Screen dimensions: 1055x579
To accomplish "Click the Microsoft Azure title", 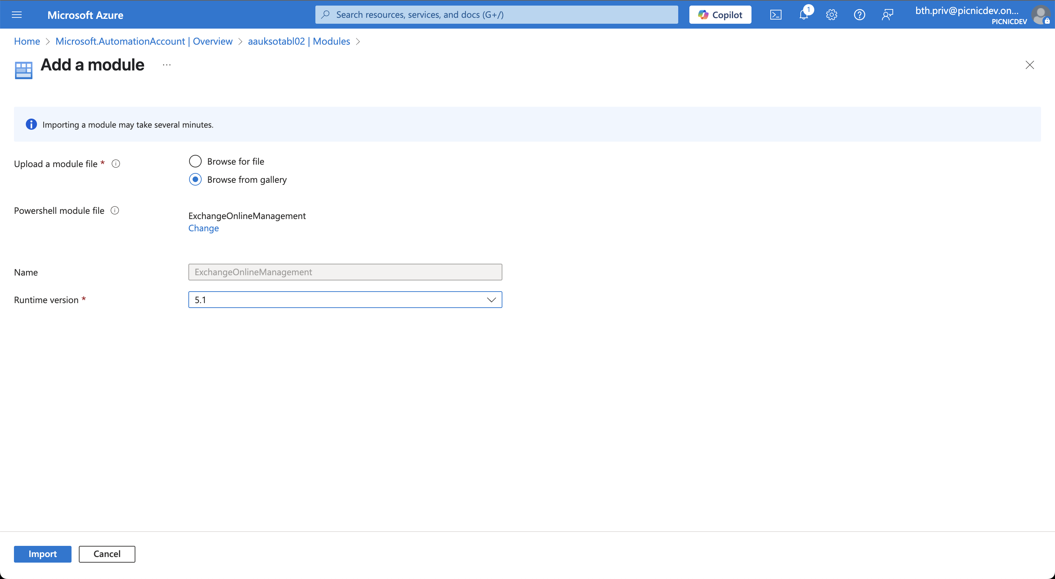I will pos(85,15).
